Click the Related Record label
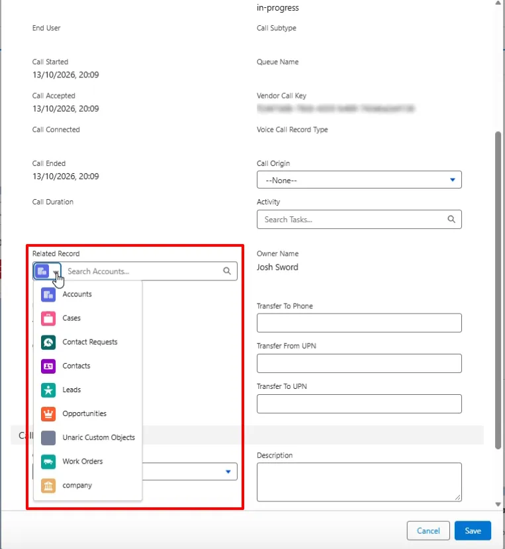Screen dimensions: 505x549 [x=56, y=253]
